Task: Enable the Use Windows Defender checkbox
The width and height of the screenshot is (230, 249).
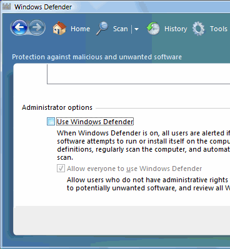Action: click(x=51, y=122)
